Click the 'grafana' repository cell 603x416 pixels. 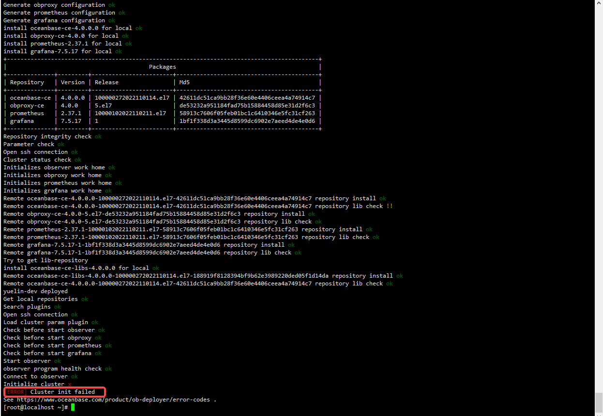tap(22, 121)
